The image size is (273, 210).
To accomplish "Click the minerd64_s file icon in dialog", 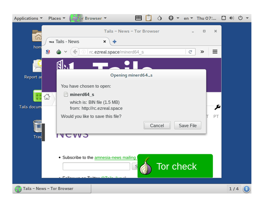I will coord(65,94).
